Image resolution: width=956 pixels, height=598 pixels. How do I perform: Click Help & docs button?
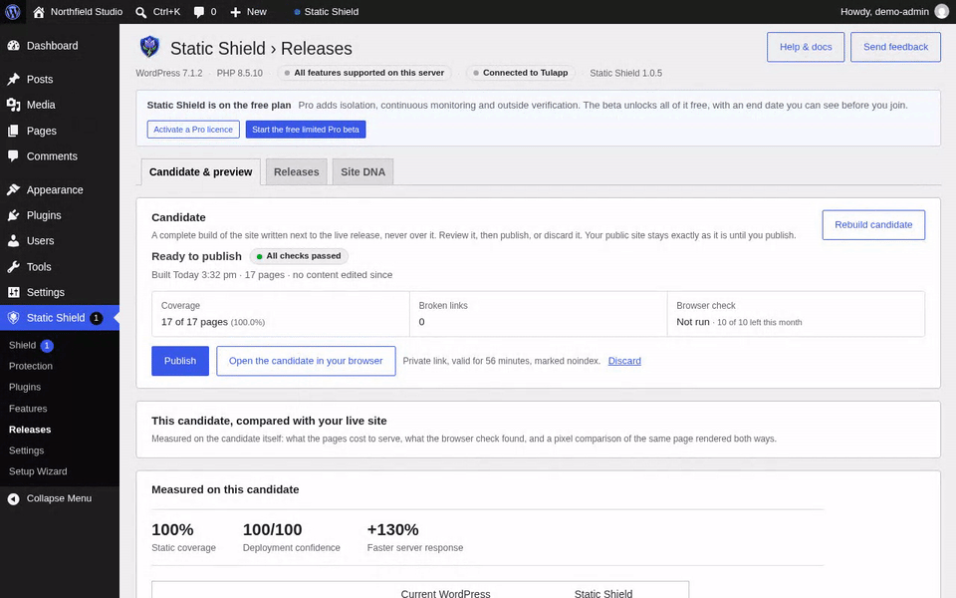coord(806,47)
